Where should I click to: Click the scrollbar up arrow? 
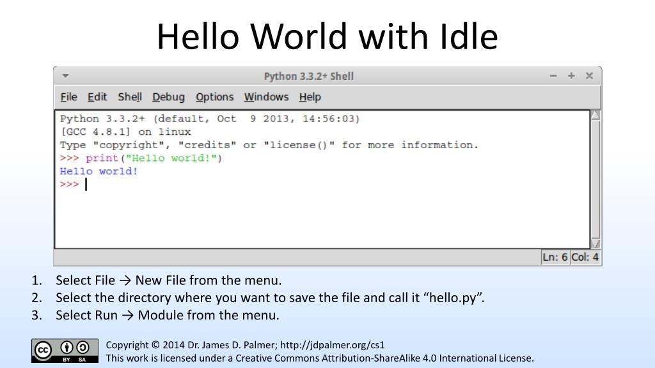click(x=596, y=116)
